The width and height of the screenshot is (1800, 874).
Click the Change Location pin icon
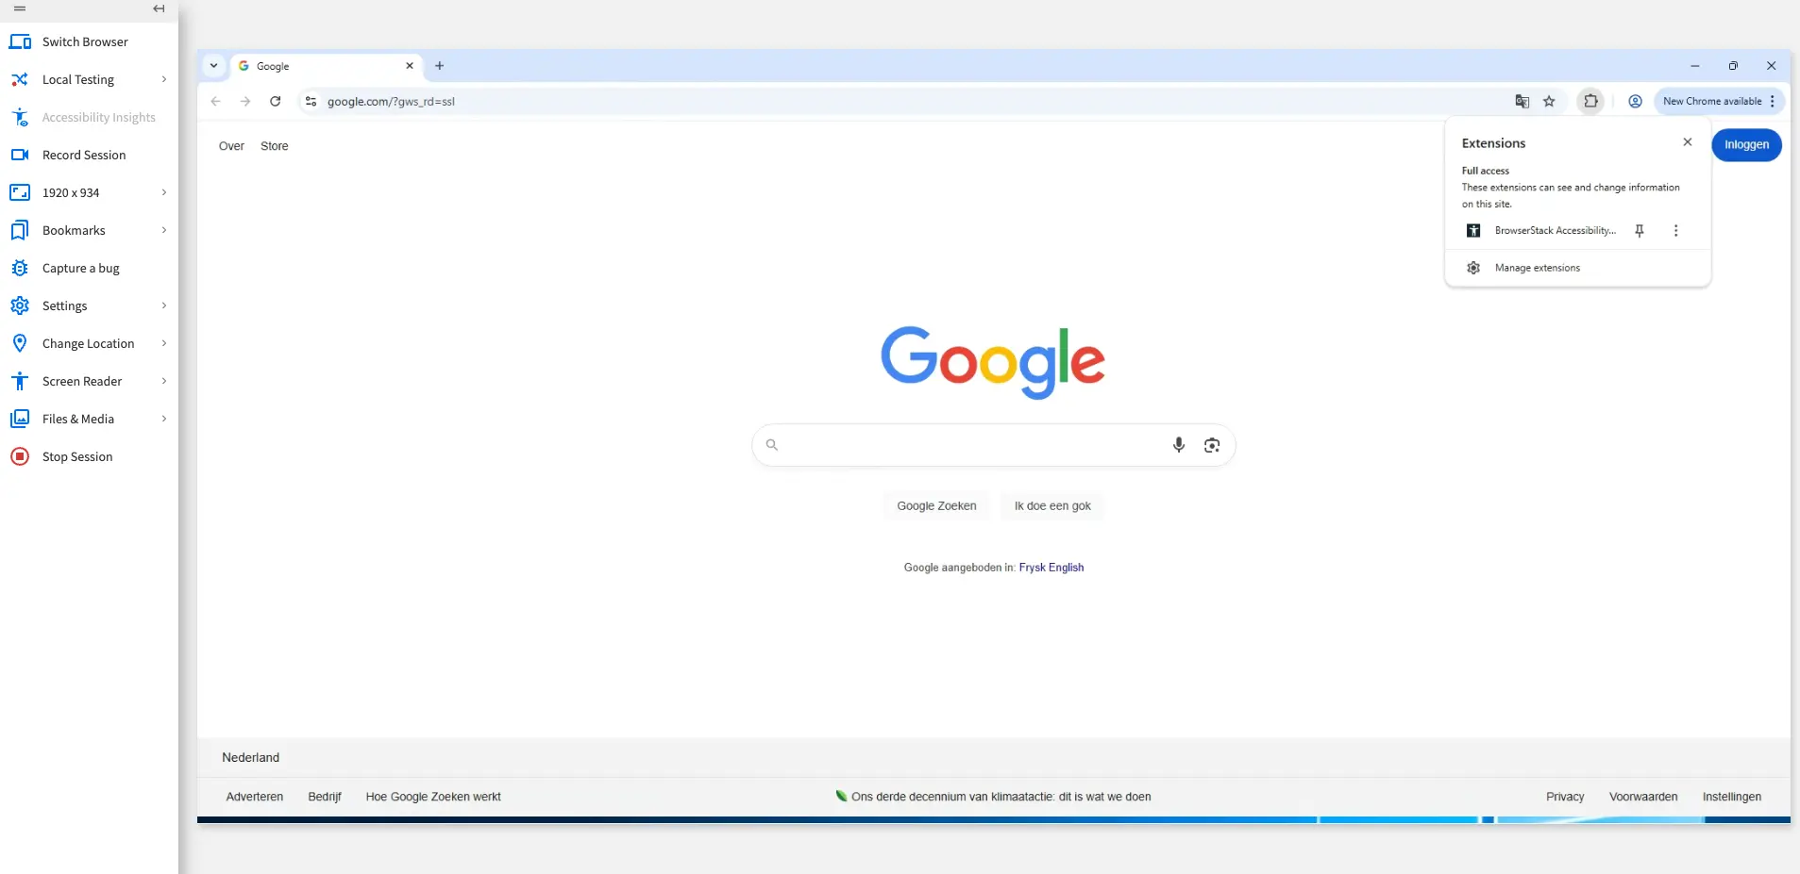20,343
